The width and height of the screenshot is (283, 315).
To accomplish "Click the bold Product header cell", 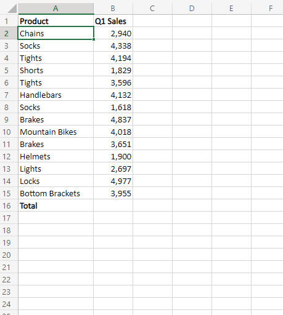I will (55, 21).
